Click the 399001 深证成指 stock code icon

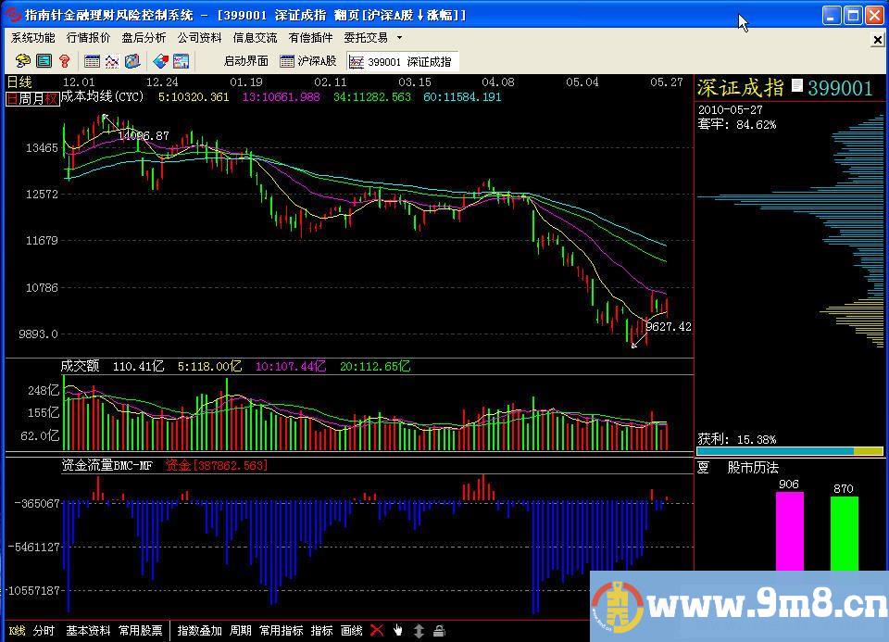pos(357,62)
